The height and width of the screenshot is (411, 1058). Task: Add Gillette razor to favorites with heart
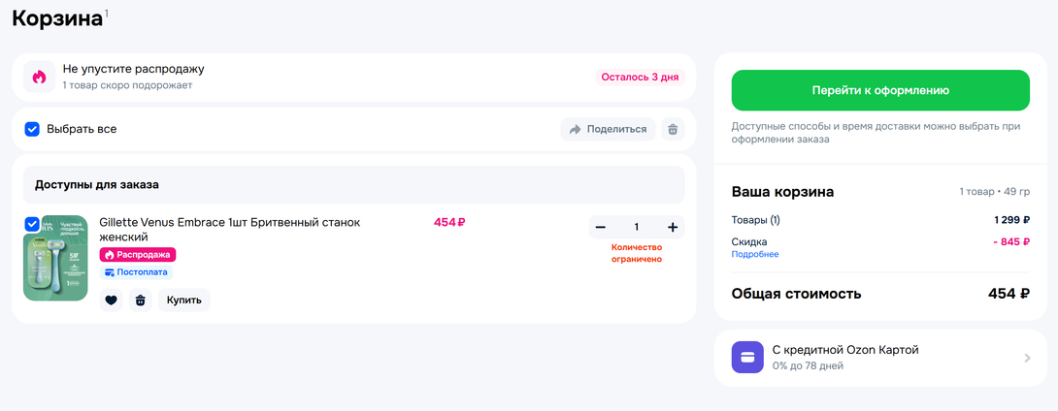[x=112, y=300]
